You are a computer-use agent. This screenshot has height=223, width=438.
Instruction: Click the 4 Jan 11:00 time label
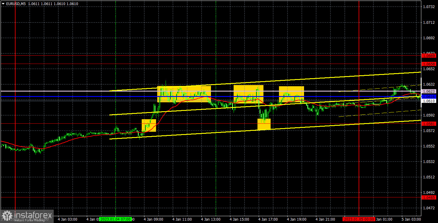pos(182,219)
